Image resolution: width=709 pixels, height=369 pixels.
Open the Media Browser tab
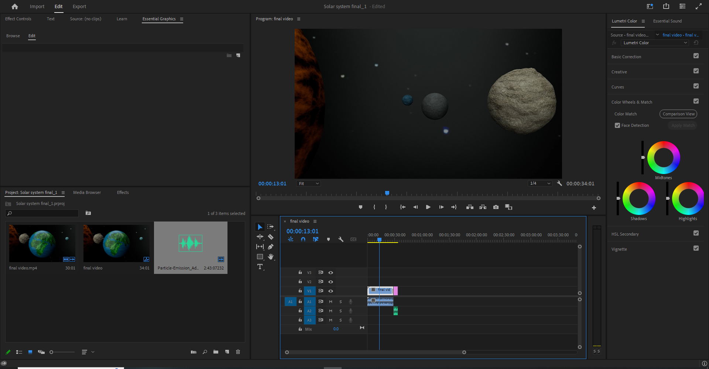tap(87, 192)
